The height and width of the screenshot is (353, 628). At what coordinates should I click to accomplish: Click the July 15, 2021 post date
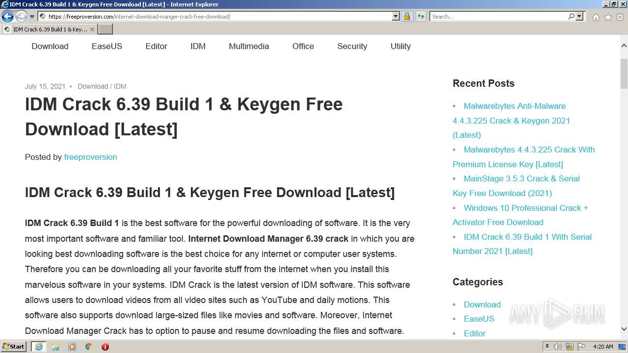[x=45, y=86]
